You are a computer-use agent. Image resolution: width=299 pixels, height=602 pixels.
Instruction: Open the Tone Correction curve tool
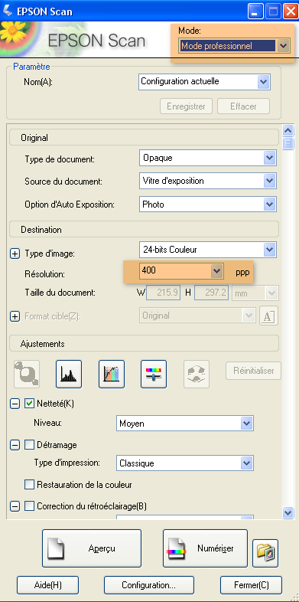click(111, 374)
